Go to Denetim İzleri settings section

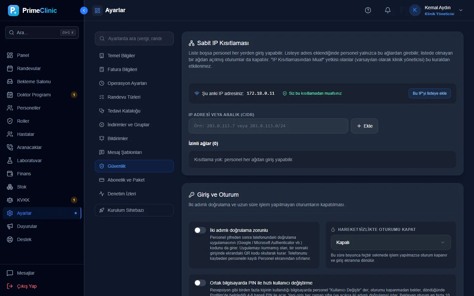pos(134,194)
